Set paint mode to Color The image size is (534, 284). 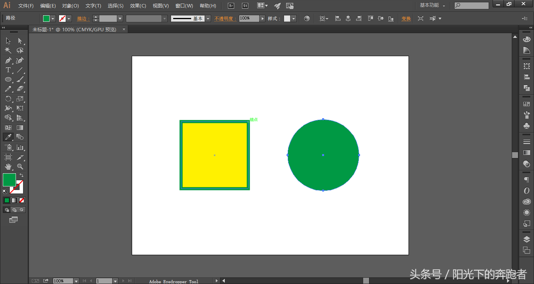pyautogui.click(x=7, y=200)
